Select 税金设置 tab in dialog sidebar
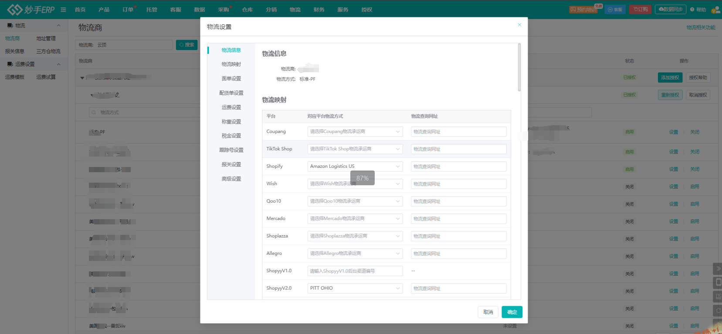The width and height of the screenshot is (722, 334). 231,136
